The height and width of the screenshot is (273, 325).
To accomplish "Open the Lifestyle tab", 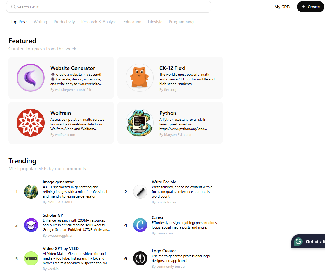I will point(155,22).
